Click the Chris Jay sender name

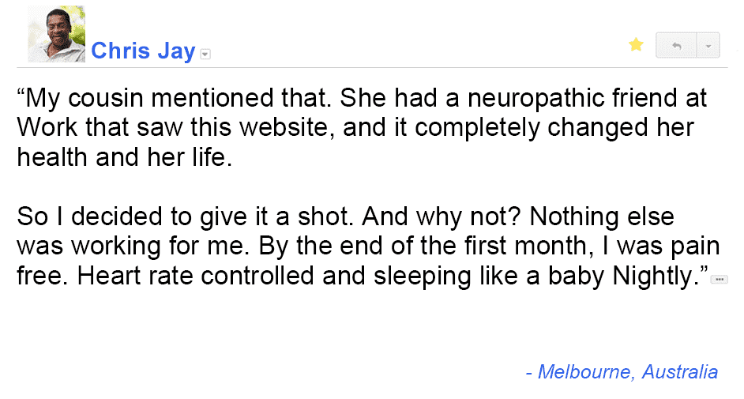point(143,51)
